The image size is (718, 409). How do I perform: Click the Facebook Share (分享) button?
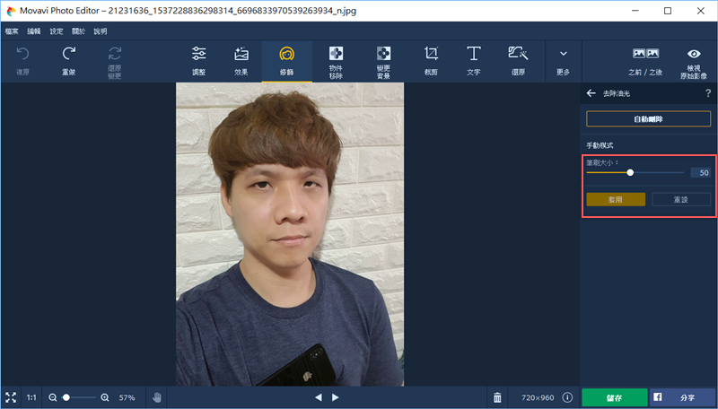683,398
